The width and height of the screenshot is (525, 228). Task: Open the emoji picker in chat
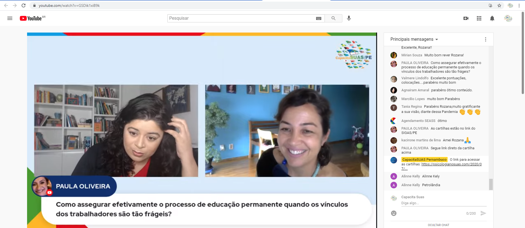coord(394,213)
